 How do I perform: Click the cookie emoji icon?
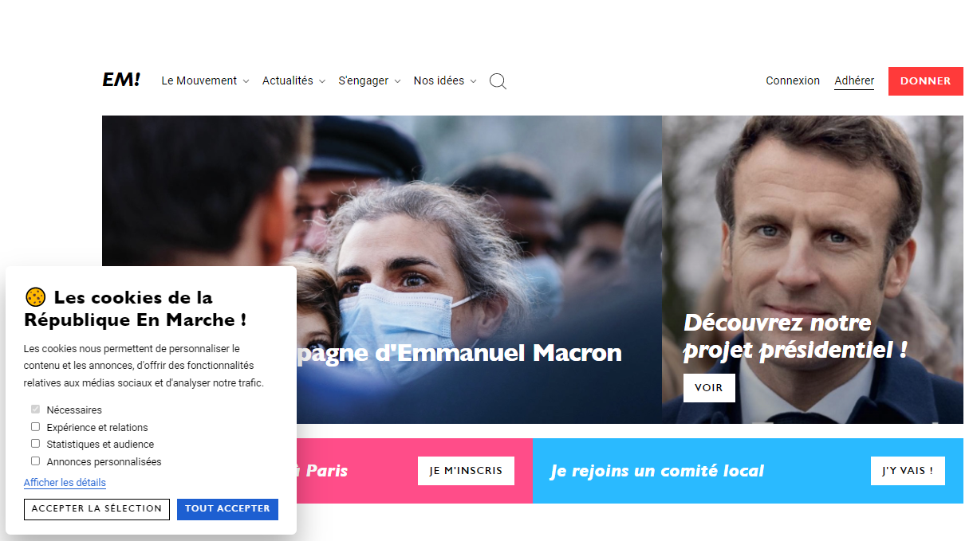click(35, 297)
